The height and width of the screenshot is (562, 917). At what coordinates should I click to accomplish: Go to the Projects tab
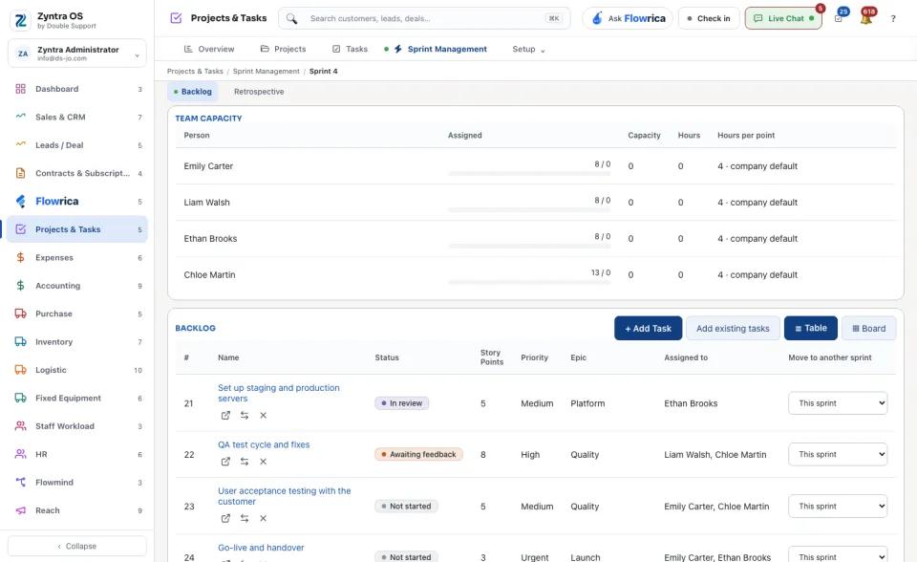(283, 49)
